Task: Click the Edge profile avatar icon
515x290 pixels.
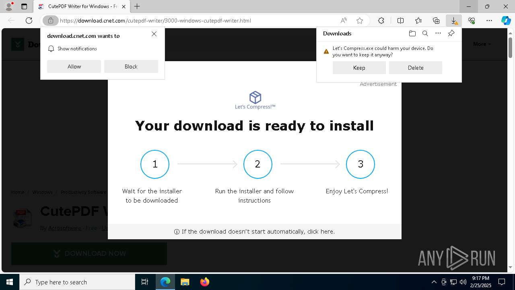Action: click(9, 6)
